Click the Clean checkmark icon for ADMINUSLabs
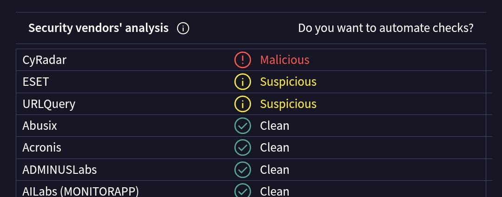 (242, 170)
